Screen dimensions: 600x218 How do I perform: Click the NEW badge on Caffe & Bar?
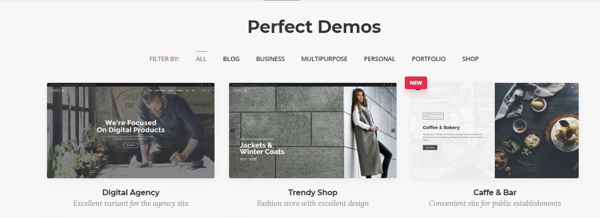click(416, 83)
